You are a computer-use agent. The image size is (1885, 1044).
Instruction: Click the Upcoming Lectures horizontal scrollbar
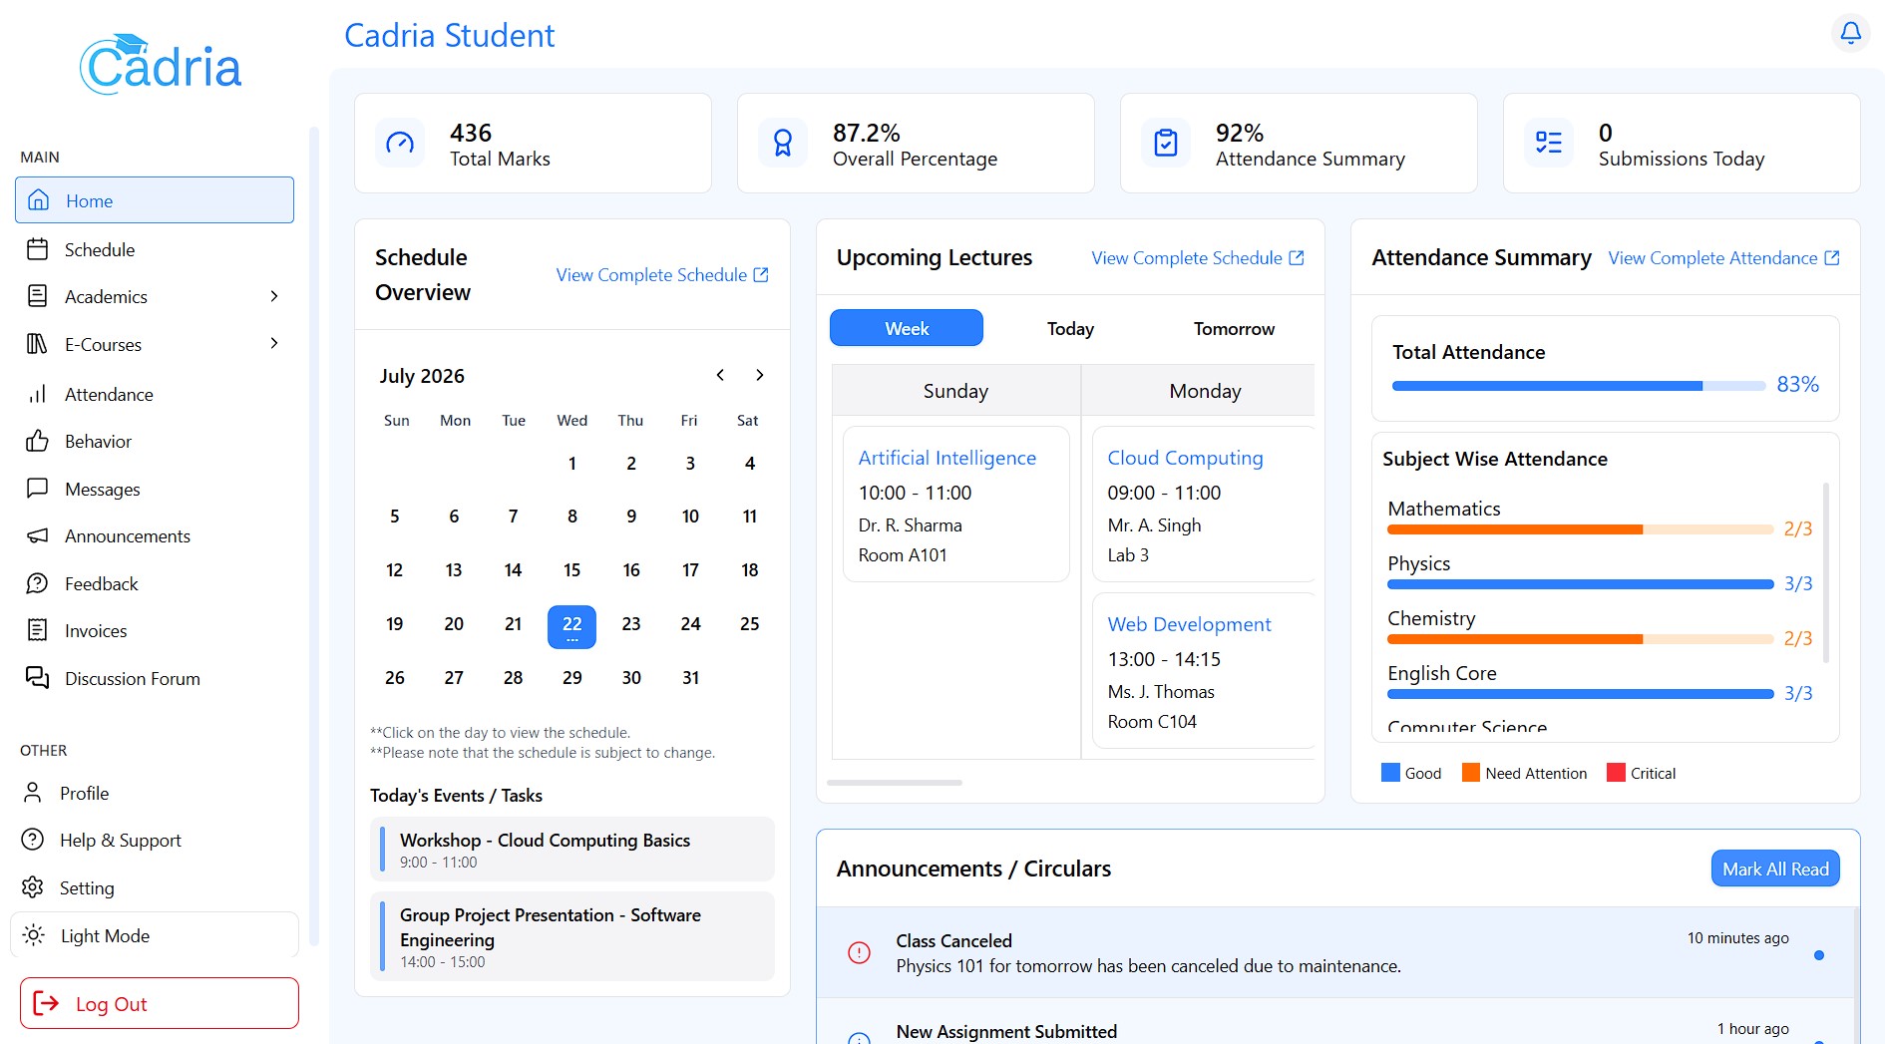895,783
